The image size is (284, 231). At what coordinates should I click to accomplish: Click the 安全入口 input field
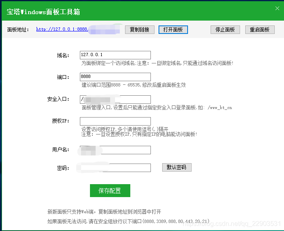pyautogui.click(x=115, y=99)
